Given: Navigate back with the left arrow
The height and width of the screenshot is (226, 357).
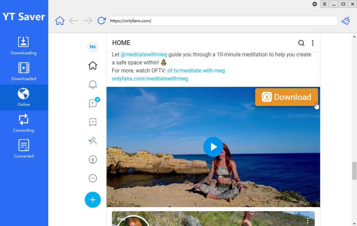Looking at the screenshot, I should [73, 21].
